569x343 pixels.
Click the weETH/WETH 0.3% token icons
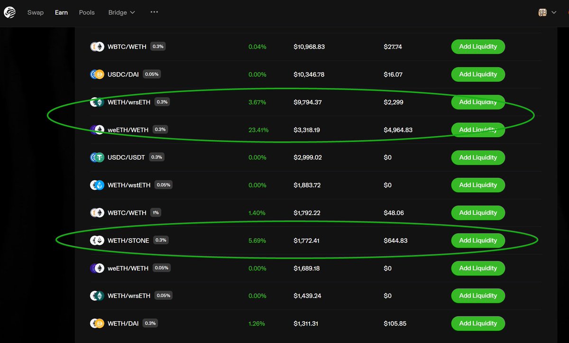pyautogui.click(x=97, y=130)
